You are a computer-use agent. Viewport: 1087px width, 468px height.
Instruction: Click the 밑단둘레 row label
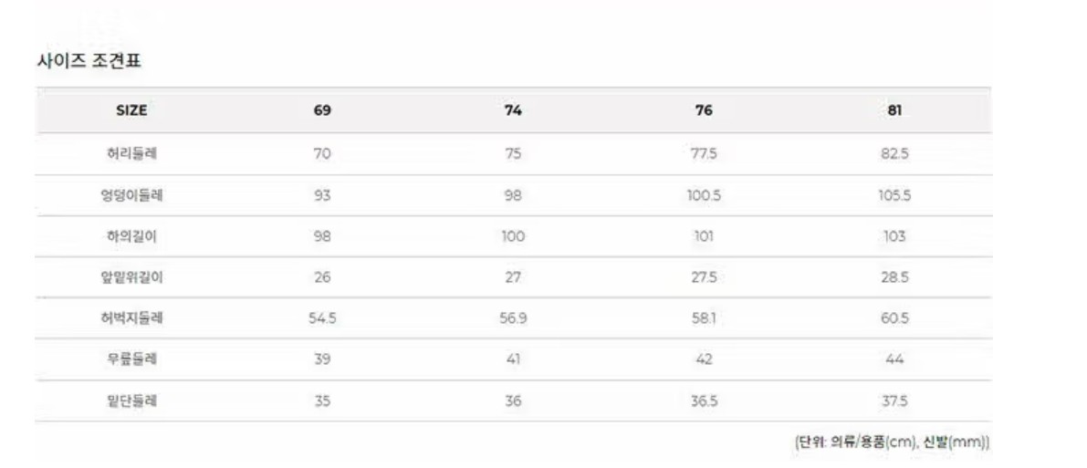131,400
